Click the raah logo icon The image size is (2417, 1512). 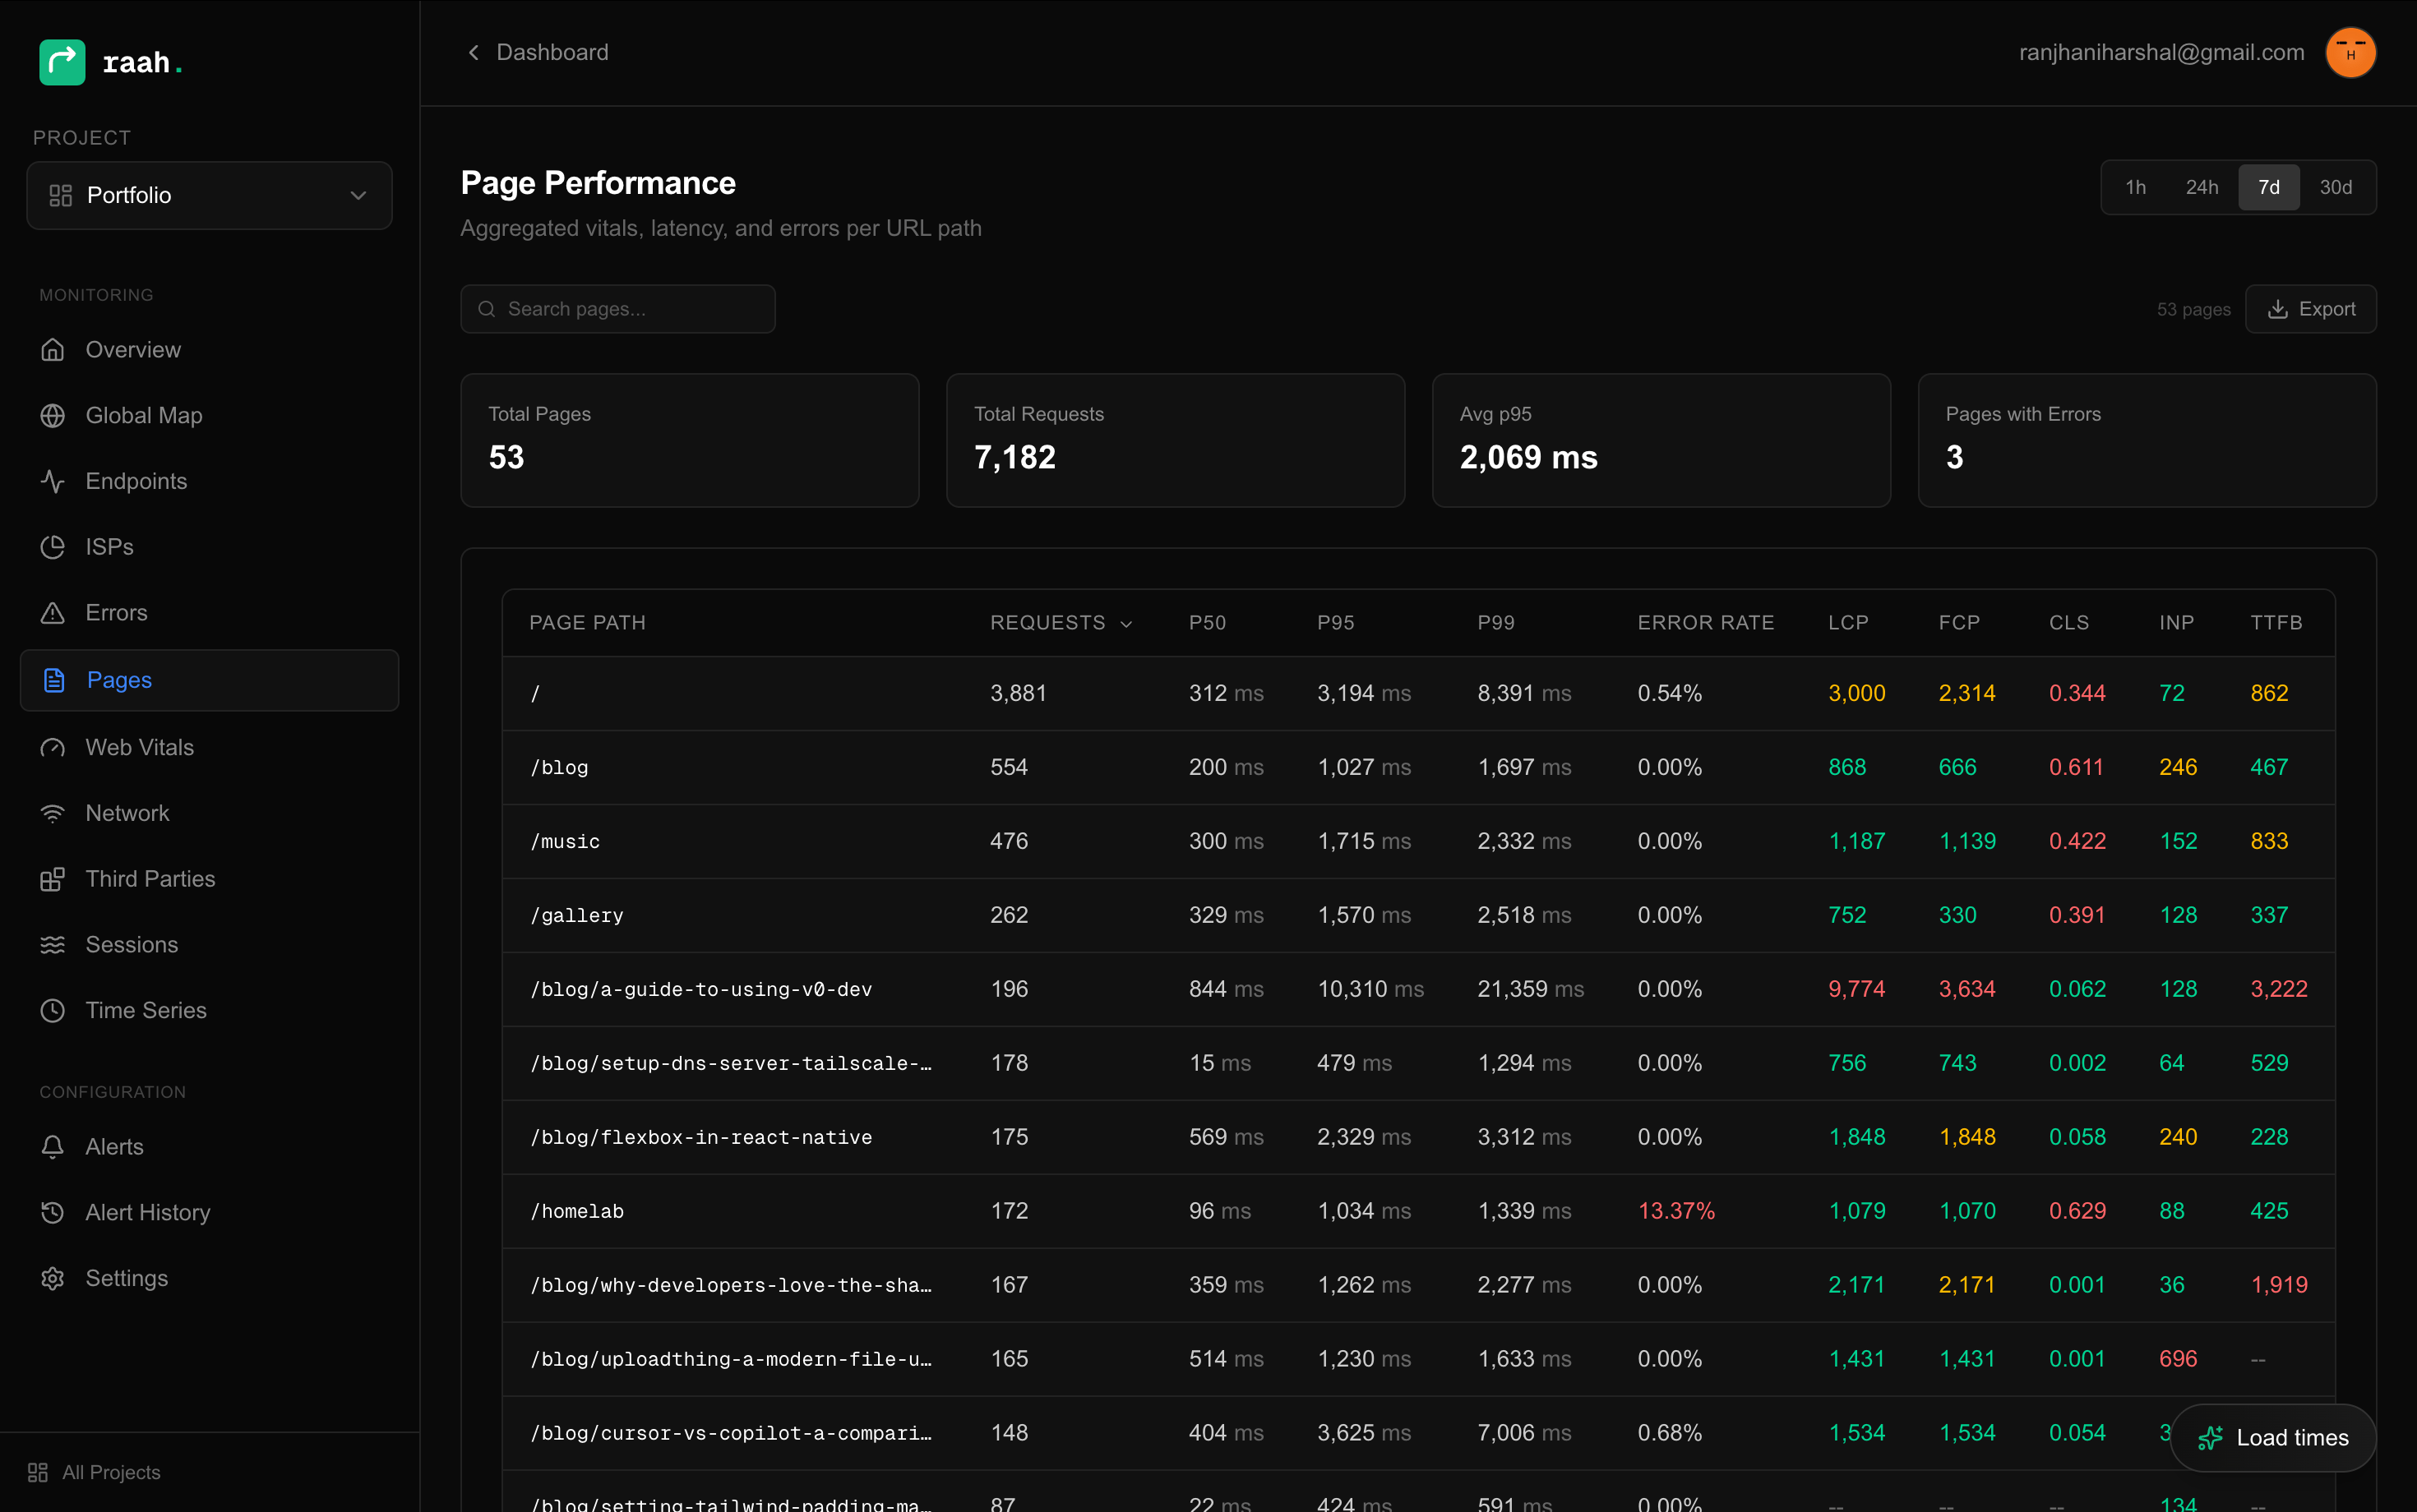(x=62, y=62)
